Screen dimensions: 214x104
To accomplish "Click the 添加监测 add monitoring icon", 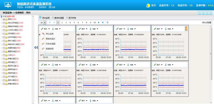I will (x=40, y=17).
